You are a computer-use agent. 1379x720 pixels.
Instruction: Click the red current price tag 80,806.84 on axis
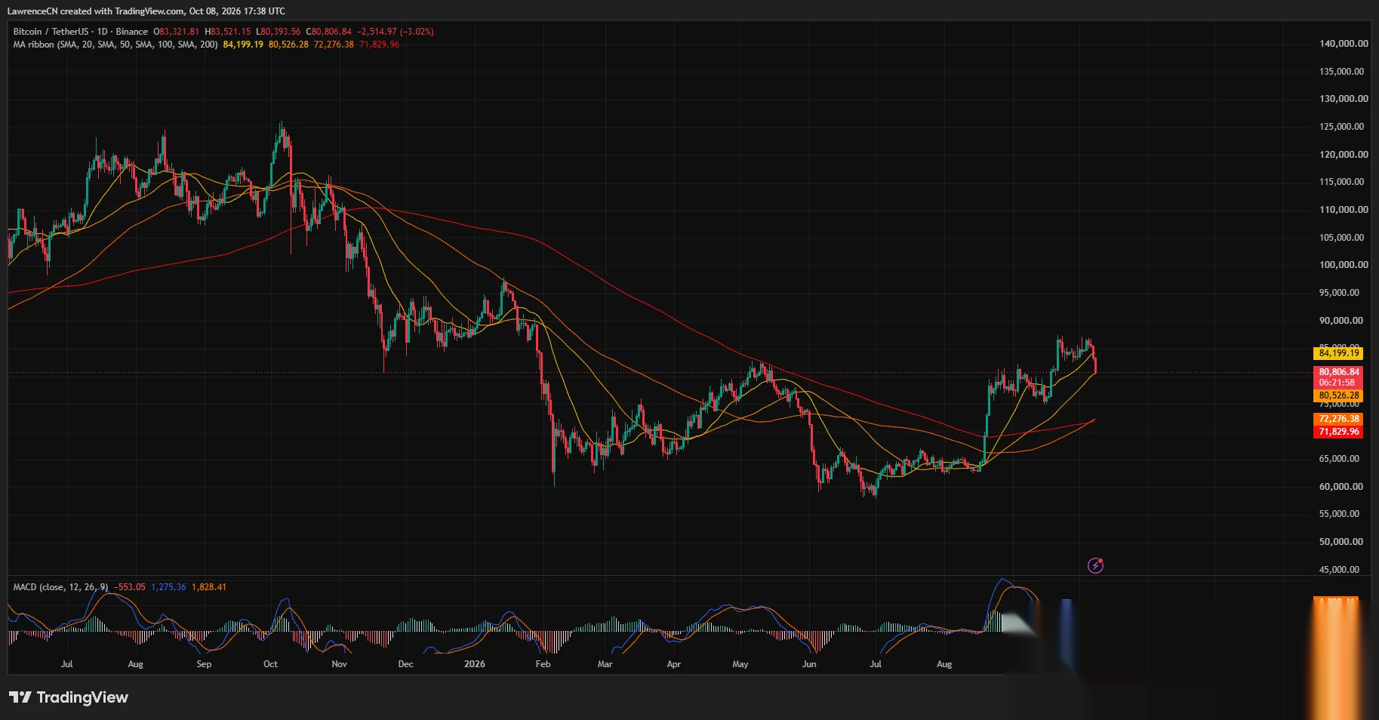[1339, 372]
